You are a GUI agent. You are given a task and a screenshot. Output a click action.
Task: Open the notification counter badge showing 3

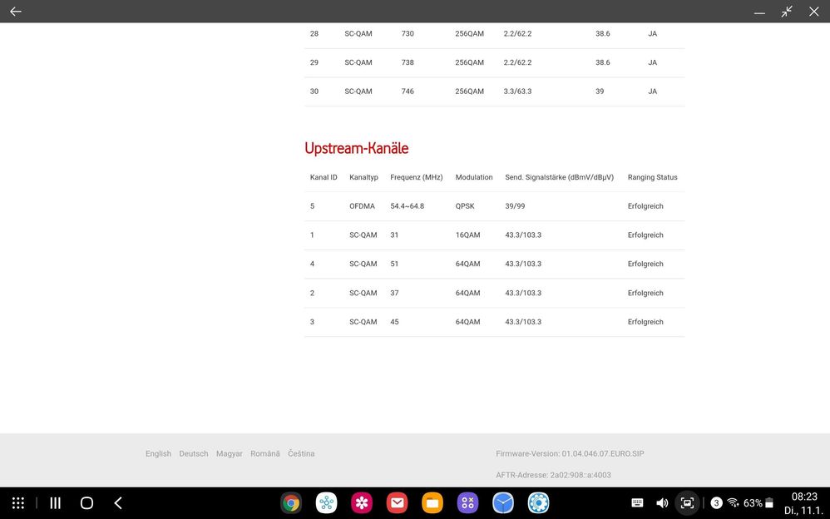(716, 502)
